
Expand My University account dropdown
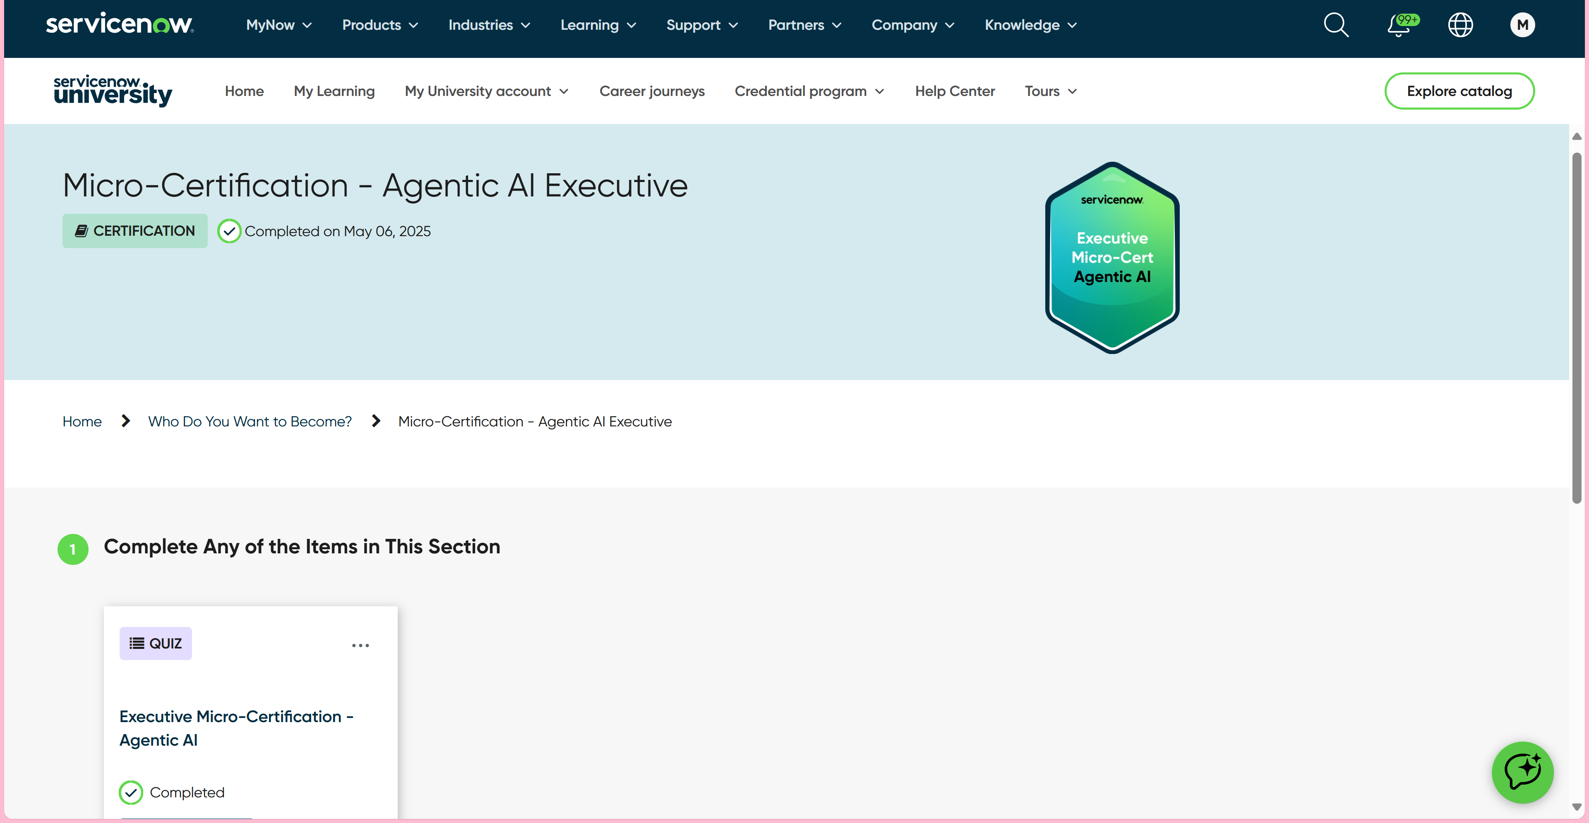[486, 91]
